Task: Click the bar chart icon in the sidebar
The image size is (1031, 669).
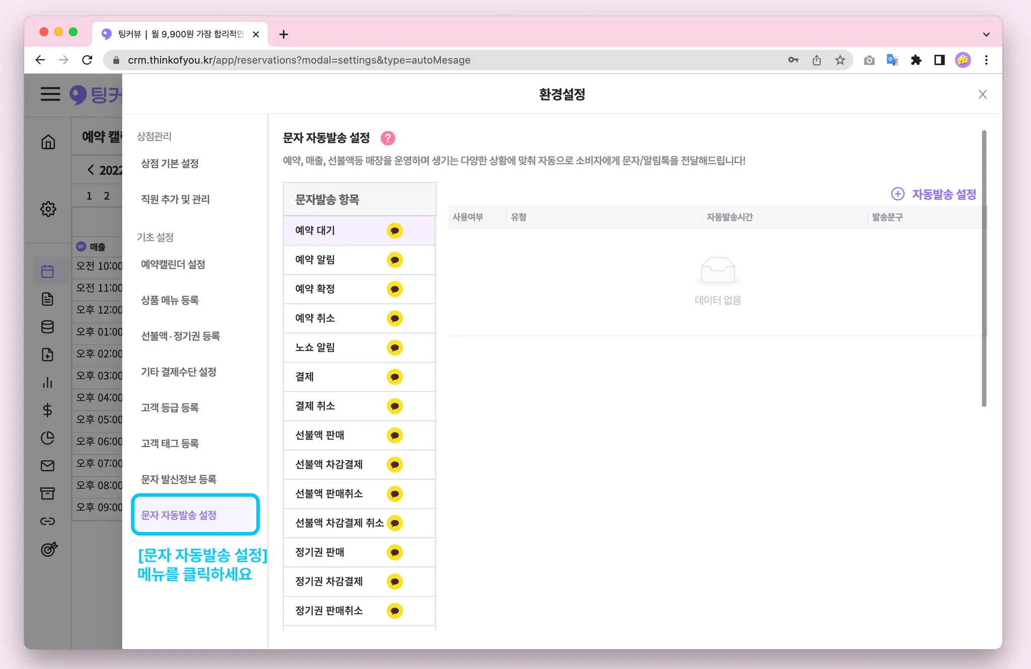Action: pyautogui.click(x=47, y=383)
